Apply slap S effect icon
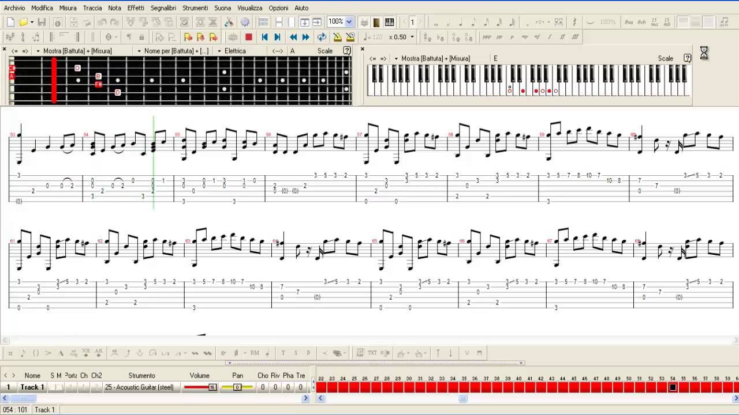The height and width of the screenshot is (415, 739). pyautogui.click(x=296, y=353)
